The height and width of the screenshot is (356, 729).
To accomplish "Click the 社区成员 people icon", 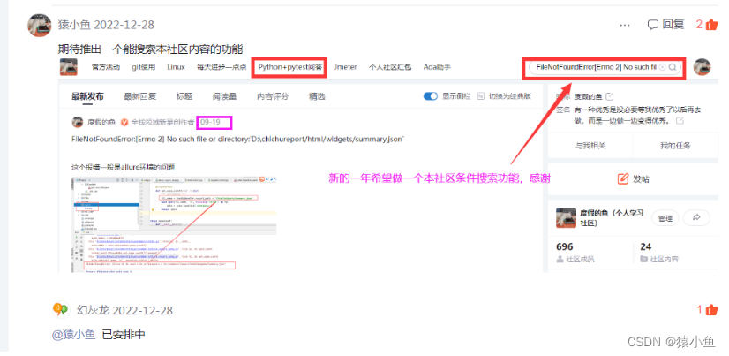I will click(560, 259).
